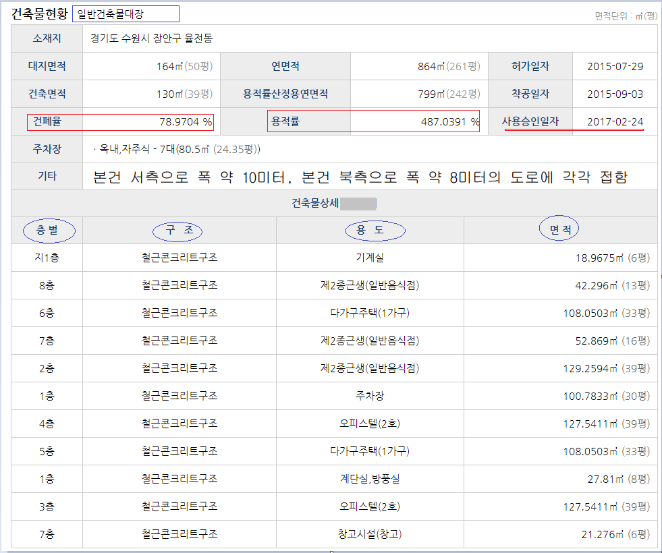Screen dimensions: 662x553
Task: Click the 799㎡(242평) value
Action: click(x=449, y=94)
